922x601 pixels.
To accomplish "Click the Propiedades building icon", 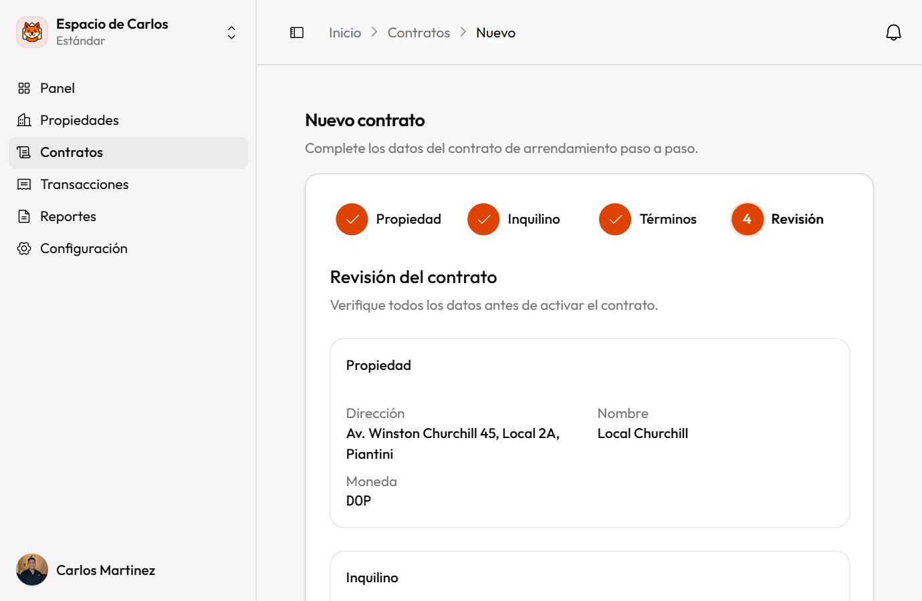I will tap(24, 120).
